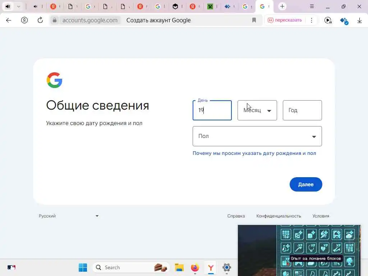This screenshot has height=276, width=368.
Task: Open the blue diamond assistant icon with checkmark
Action: click(x=344, y=21)
